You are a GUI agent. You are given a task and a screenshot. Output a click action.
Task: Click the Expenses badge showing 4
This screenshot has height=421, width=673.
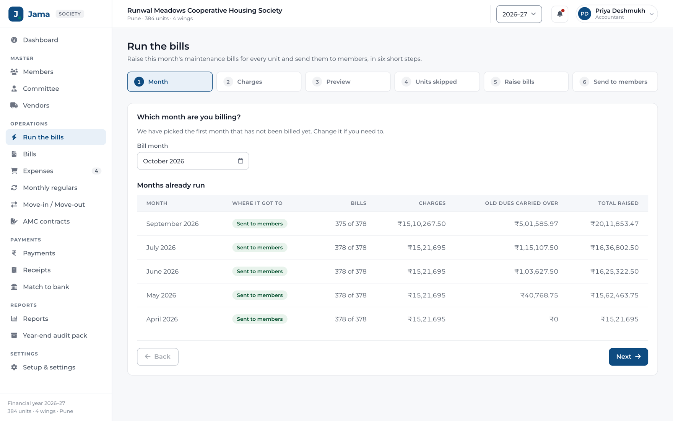[x=96, y=171]
